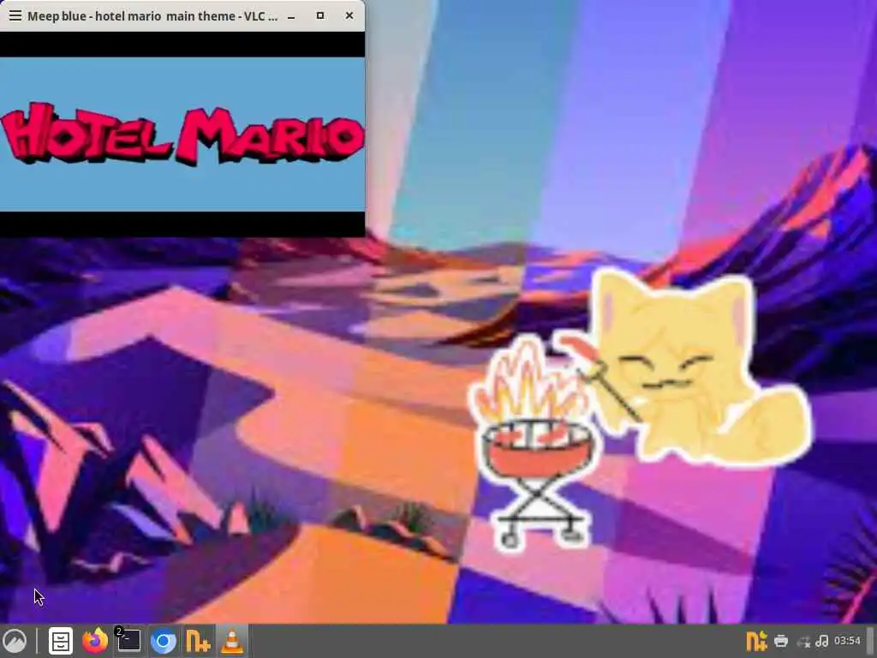The height and width of the screenshot is (658, 877).
Task: Minimize the VLC media player window
Action: tap(291, 16)
